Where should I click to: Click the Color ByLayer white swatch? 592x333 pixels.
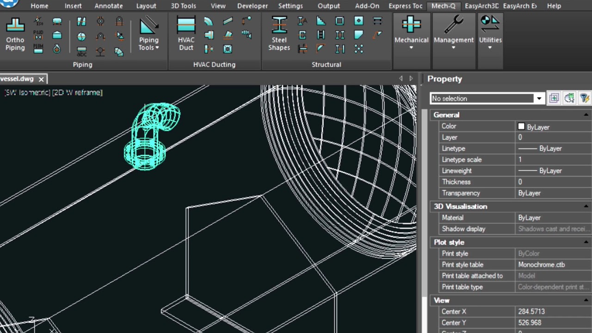tap(521, 126)
